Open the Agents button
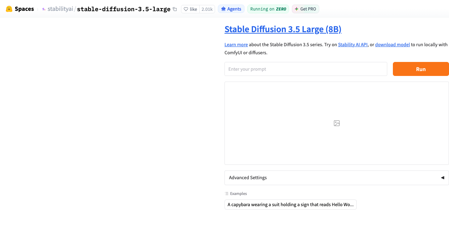 pos(231,9)
